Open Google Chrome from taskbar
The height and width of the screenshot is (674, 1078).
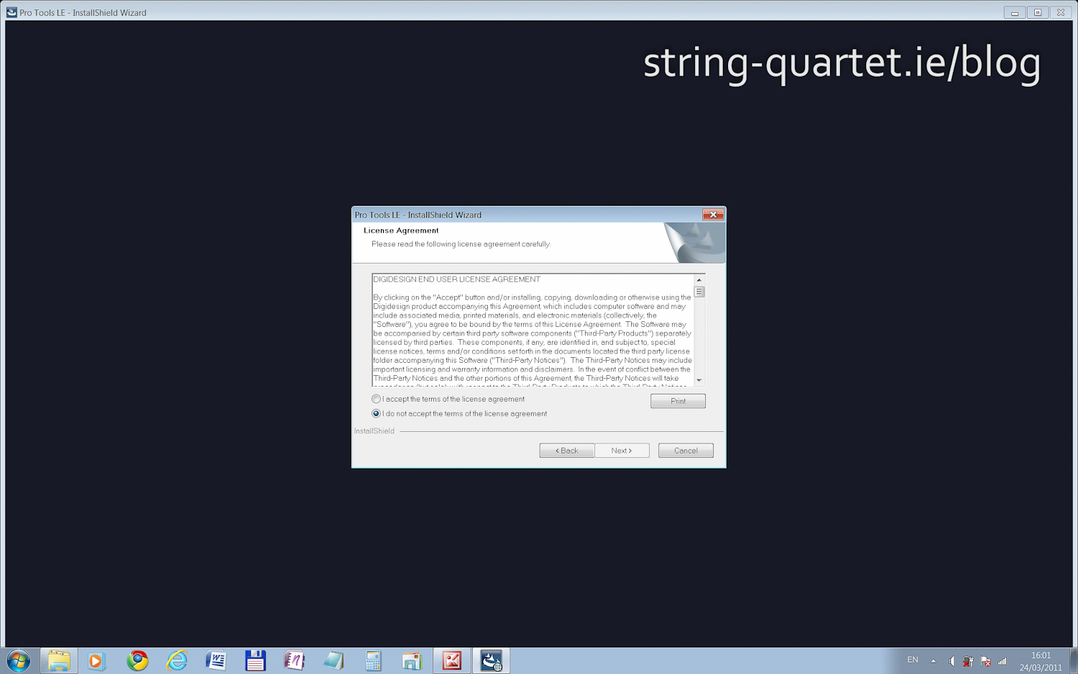tap(137, 660)
